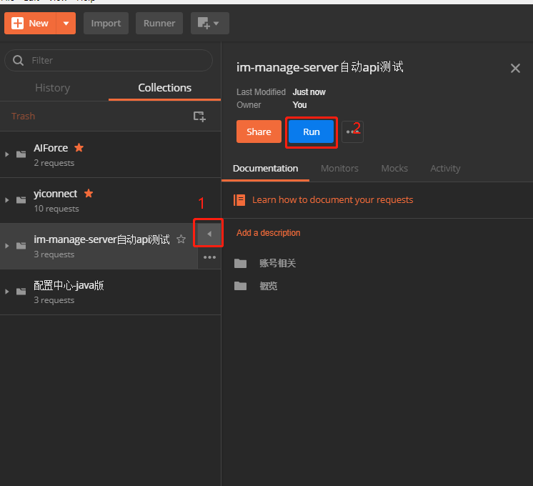Screen dimensions: 533x486
Task: Open the Trash link
Action: pyautogui.click(x=23, y=116)
